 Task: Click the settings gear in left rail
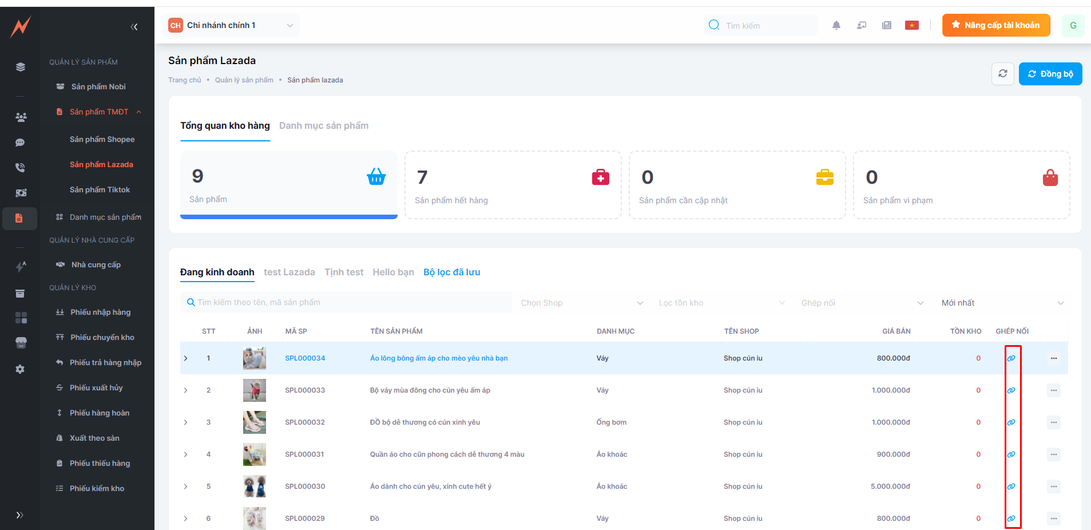point(20,369)
